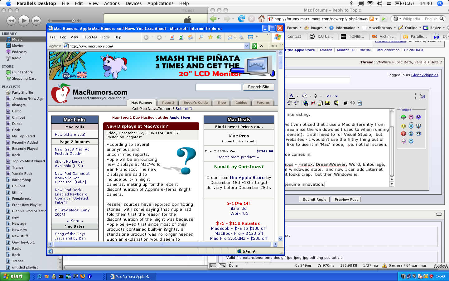
Task: Open the Home page in Internet Explorer
Action: coord(190,37)
